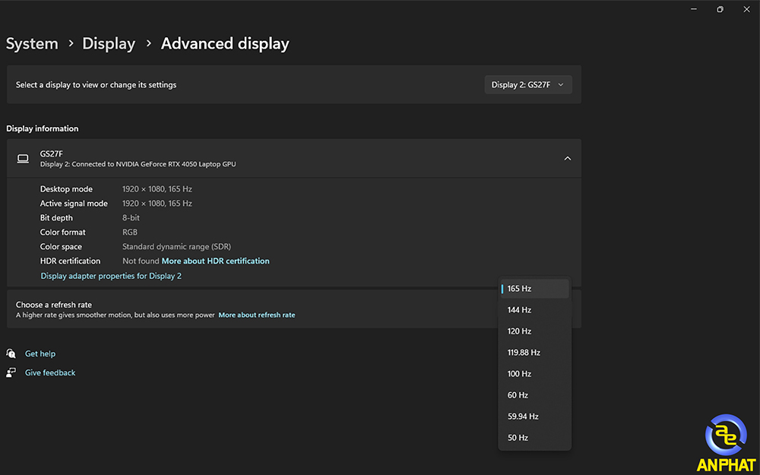The height and width of the screenshot is (475, 760).
Task: Click the Display information heading
Action: 42,128
